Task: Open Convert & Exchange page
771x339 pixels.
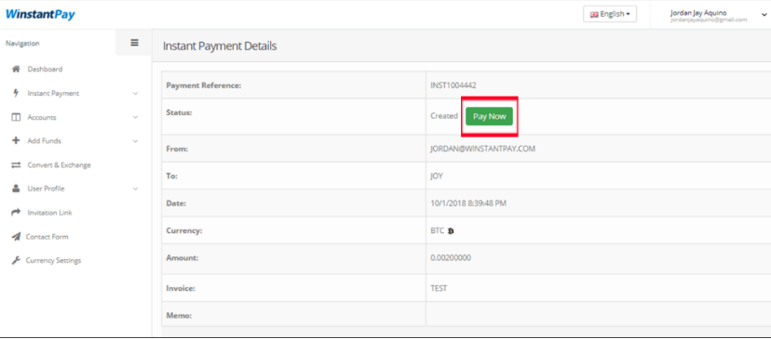Action: pyautogui.click(x=59, y=165)
